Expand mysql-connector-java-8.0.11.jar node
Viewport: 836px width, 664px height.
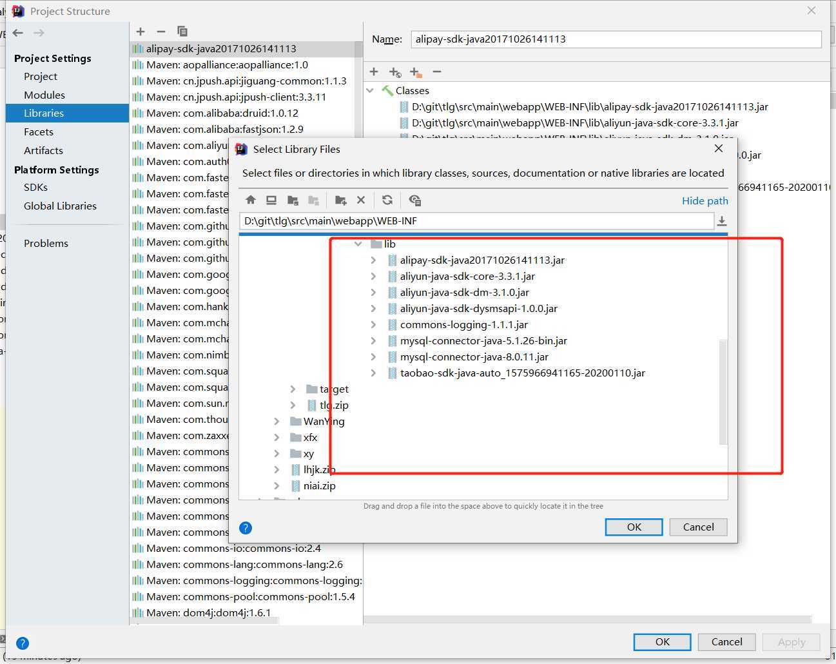[373, 356]
